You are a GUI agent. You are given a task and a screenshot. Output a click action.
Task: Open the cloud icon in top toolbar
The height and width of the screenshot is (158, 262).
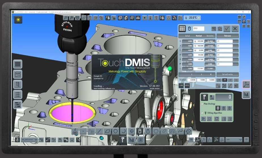138,18
